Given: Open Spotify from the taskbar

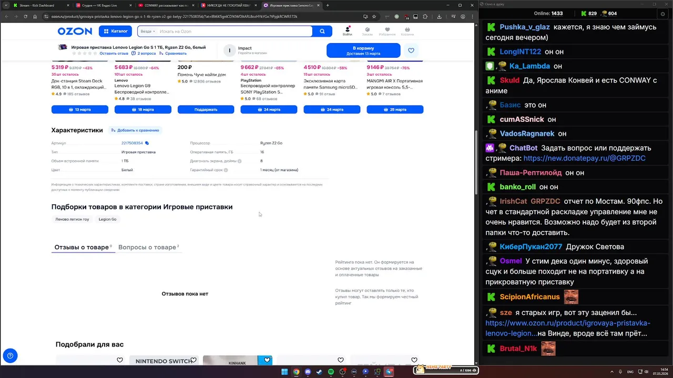Looking at the screenshot, I should pyautogui.click(x=331, y=372).
